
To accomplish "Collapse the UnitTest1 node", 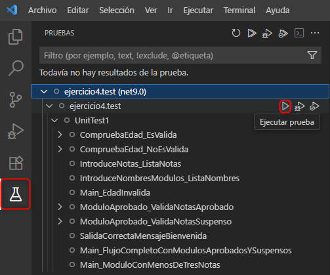I will 54,121.
